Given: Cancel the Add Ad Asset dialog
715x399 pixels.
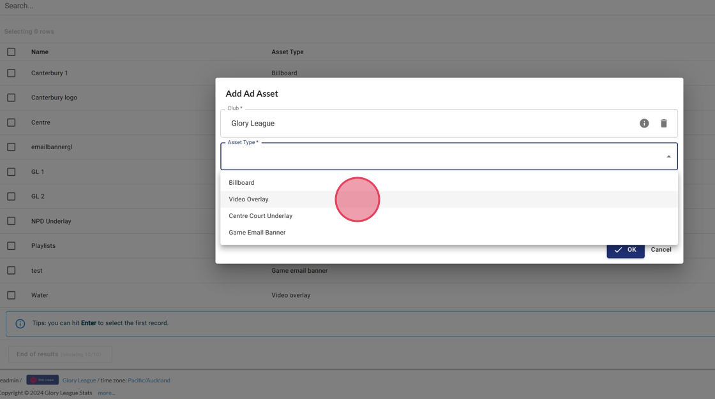Looking at the screenshot, I should tap(661, 250).
